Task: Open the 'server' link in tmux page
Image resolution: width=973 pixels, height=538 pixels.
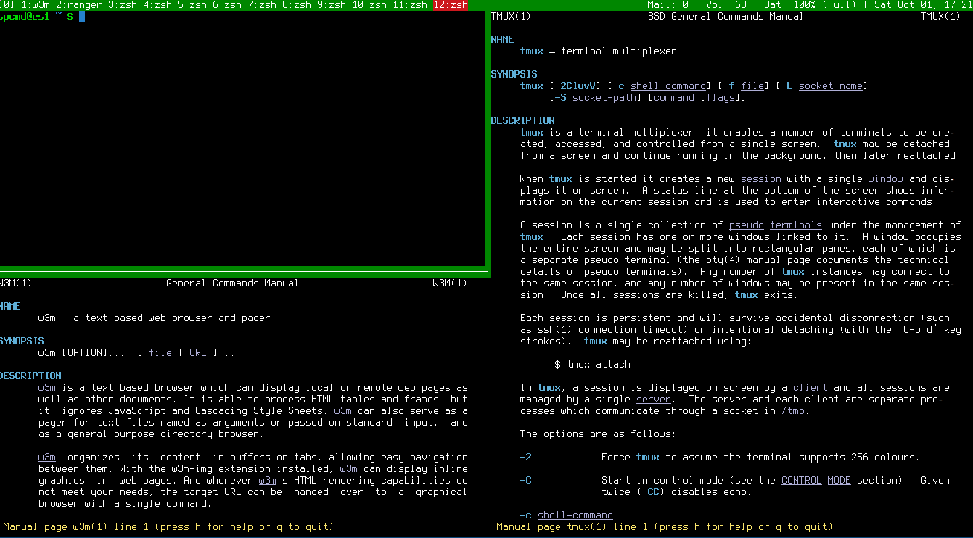Action: pos(654,400)
